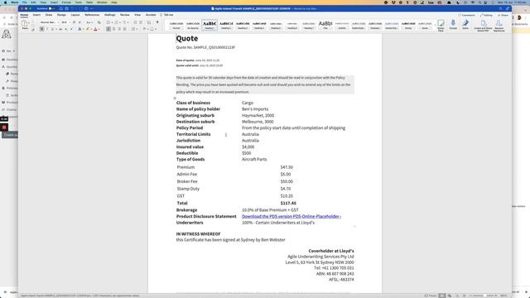530x298 pixels.
Task: Switch to the Review ribbon tab
Action: [x=125, y=15]
